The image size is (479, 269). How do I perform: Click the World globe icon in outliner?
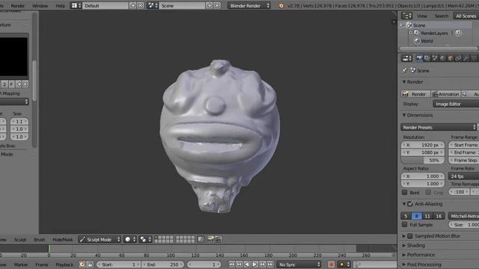(417, 40)
